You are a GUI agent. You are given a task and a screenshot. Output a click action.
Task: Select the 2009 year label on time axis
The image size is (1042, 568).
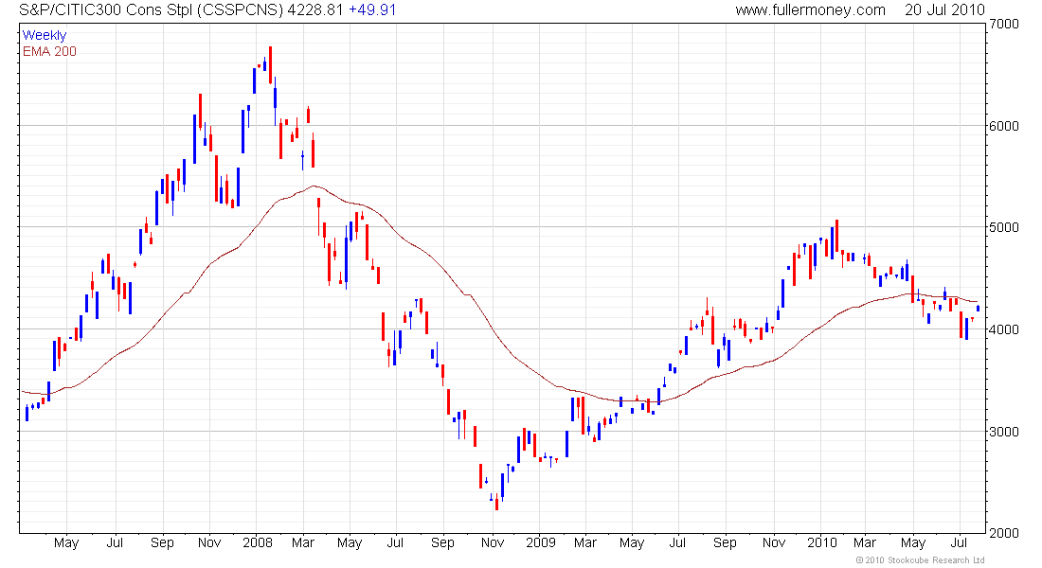[540, 542]
